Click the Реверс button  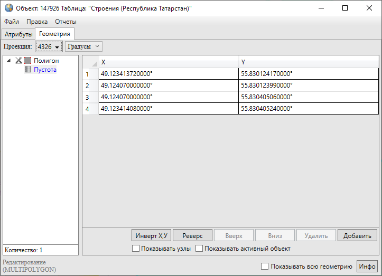click(x=192, y=236)
